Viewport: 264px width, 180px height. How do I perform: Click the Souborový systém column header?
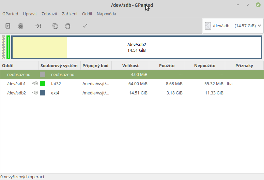[x=59, y=65]
